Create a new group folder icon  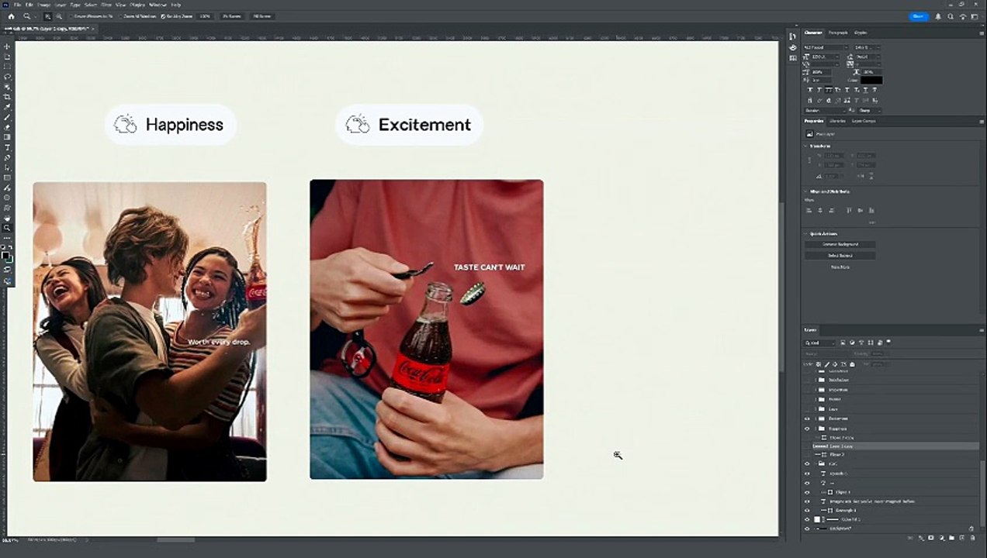(952, 538)
